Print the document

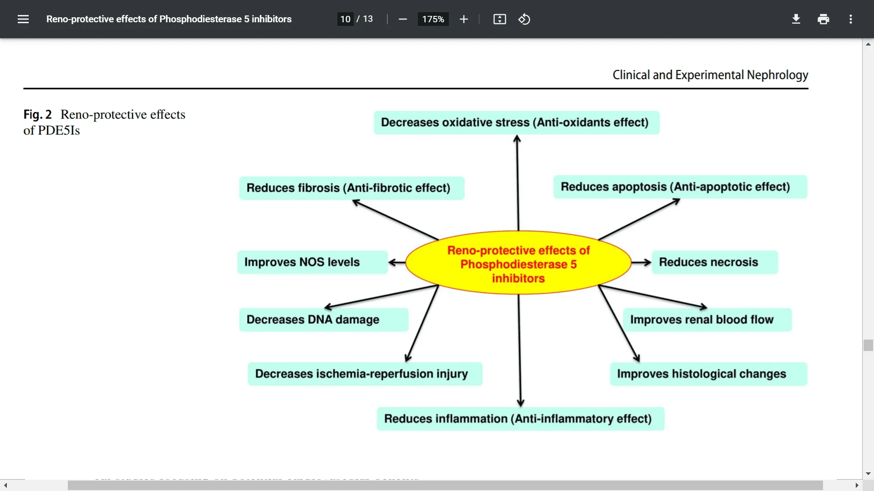823,19
